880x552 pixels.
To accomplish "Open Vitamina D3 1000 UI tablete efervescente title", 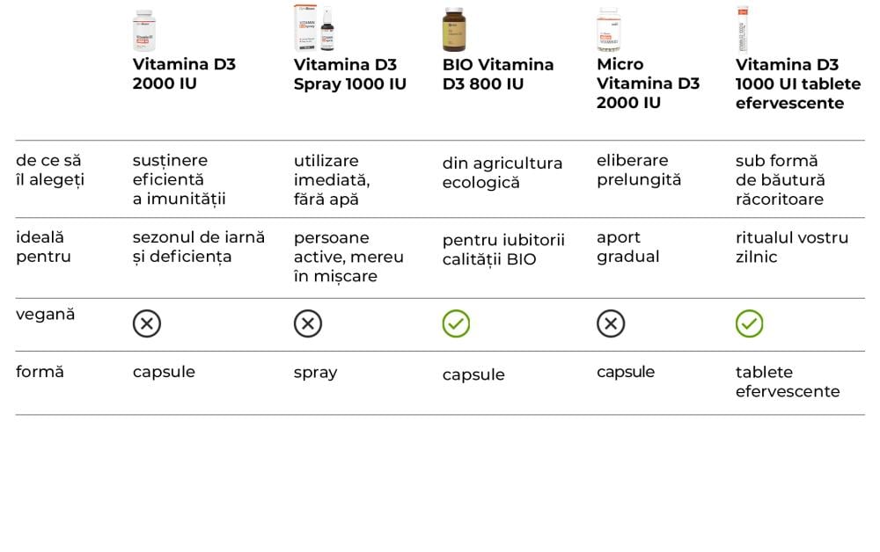I will [x=797, y=84].
